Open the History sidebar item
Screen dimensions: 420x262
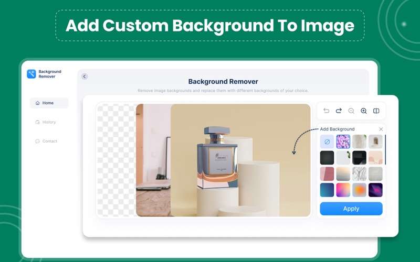point(49,122)
